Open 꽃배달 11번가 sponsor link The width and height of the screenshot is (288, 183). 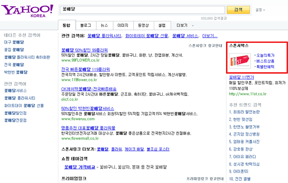(x=241, y=77)
